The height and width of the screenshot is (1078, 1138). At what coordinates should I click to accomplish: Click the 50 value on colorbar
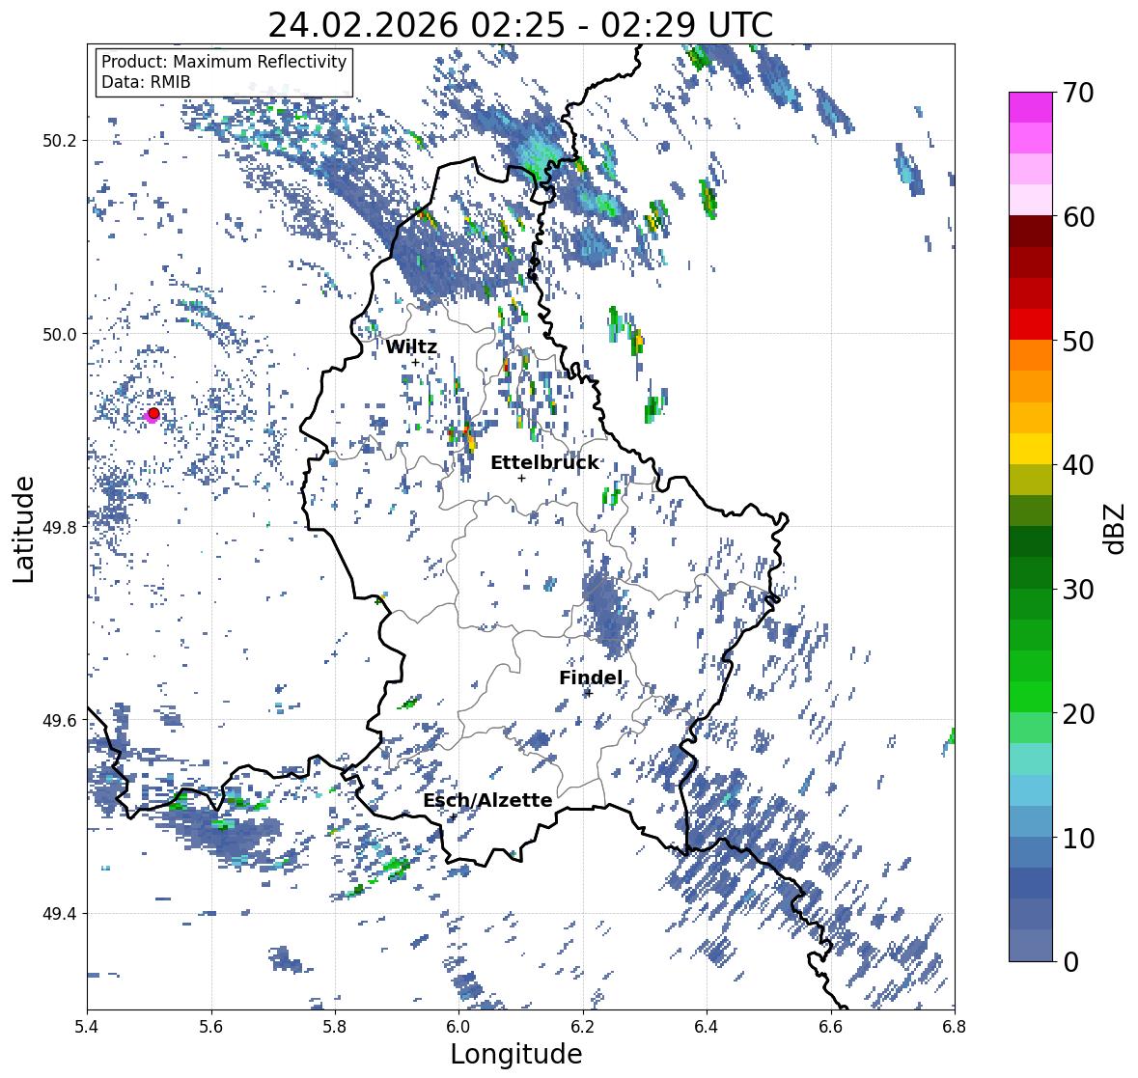click(1078, 341)
